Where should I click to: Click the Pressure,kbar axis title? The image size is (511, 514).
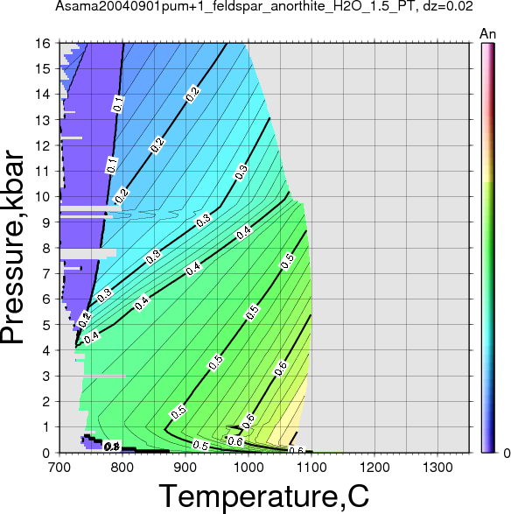point(12,247)
